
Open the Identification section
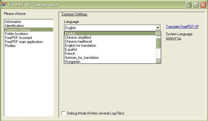click(x=29, y=26)
